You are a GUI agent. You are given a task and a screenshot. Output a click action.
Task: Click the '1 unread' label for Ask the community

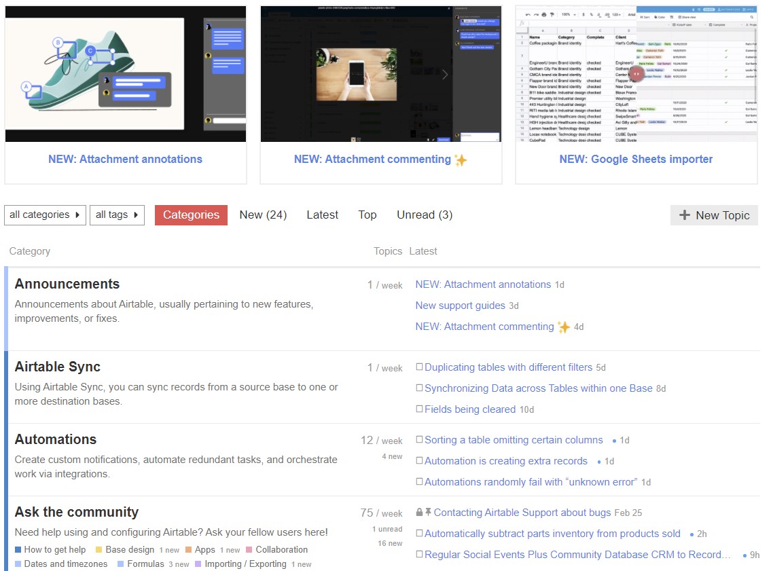387,529
